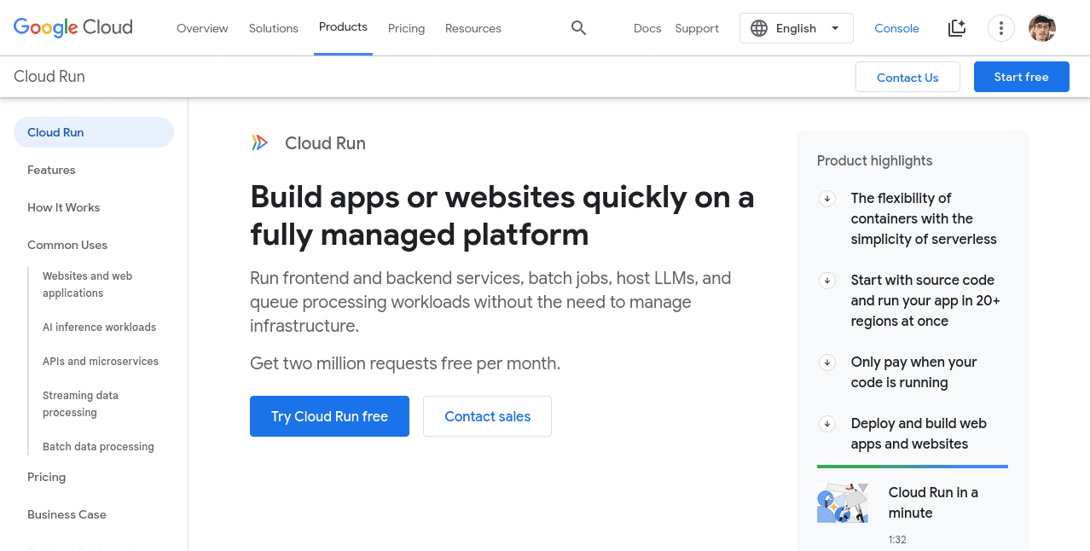Click 'Only pay when your code is running'
The image size is (1090, 551).
coord(913,372)
